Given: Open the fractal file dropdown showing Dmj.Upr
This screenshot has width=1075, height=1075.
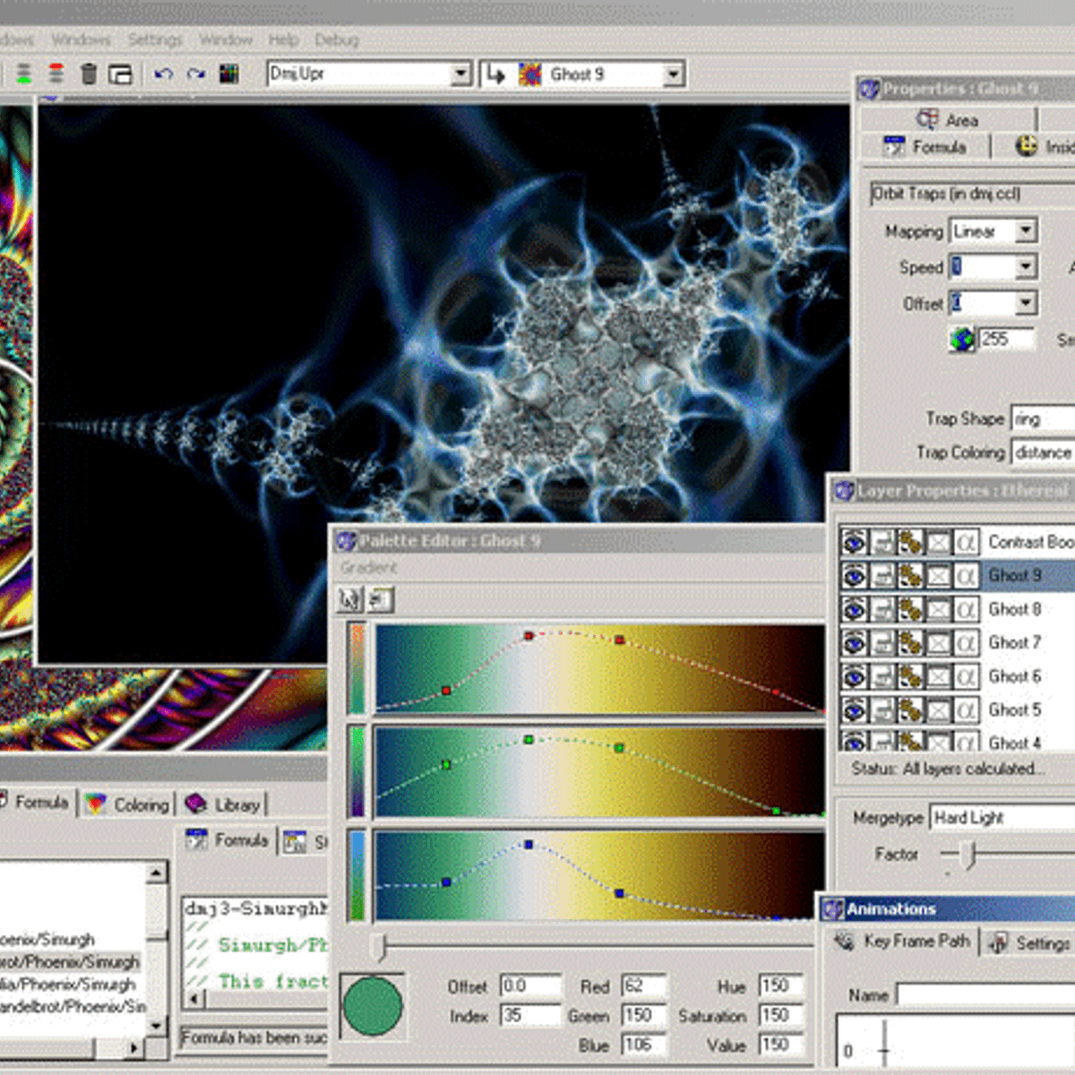Looking at the screenshot, I should 462,73.
